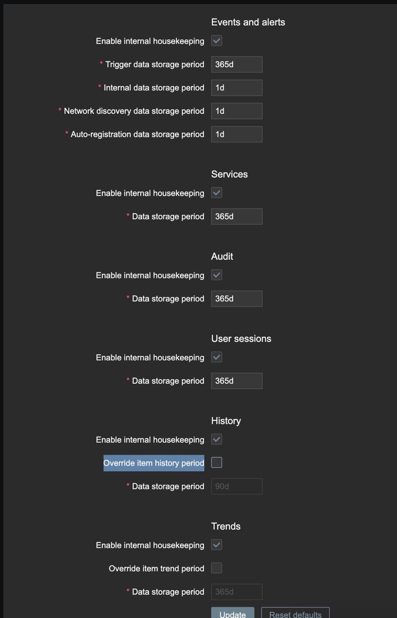Click the Update button
This screenshot has width=397, height=618.
click(233, 613)
